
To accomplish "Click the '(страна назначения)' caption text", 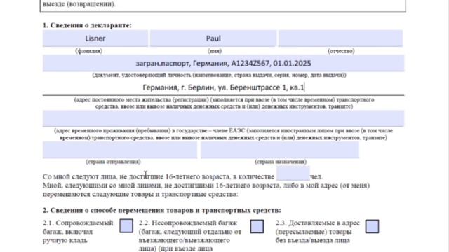I will (x=281, y=162).
